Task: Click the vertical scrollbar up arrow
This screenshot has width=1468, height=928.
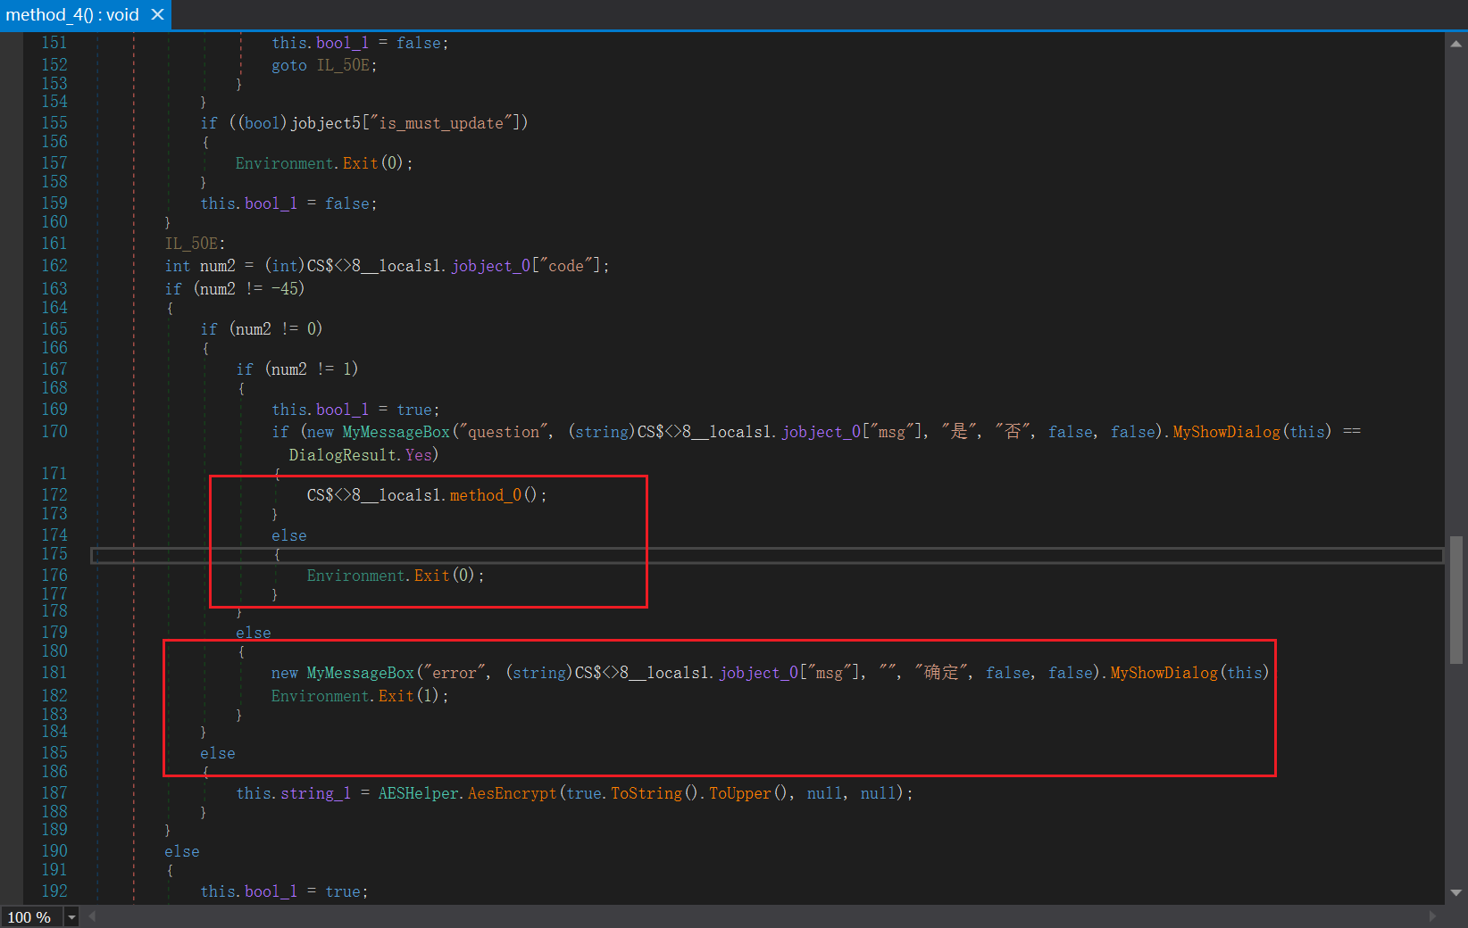Action: (x=1457, y=43)
